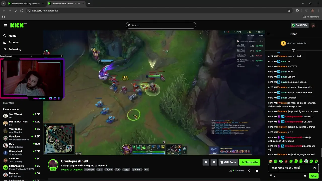Open browser extensions puzzle icon
This screenshot has width=322, height=181.
point(297,11)
